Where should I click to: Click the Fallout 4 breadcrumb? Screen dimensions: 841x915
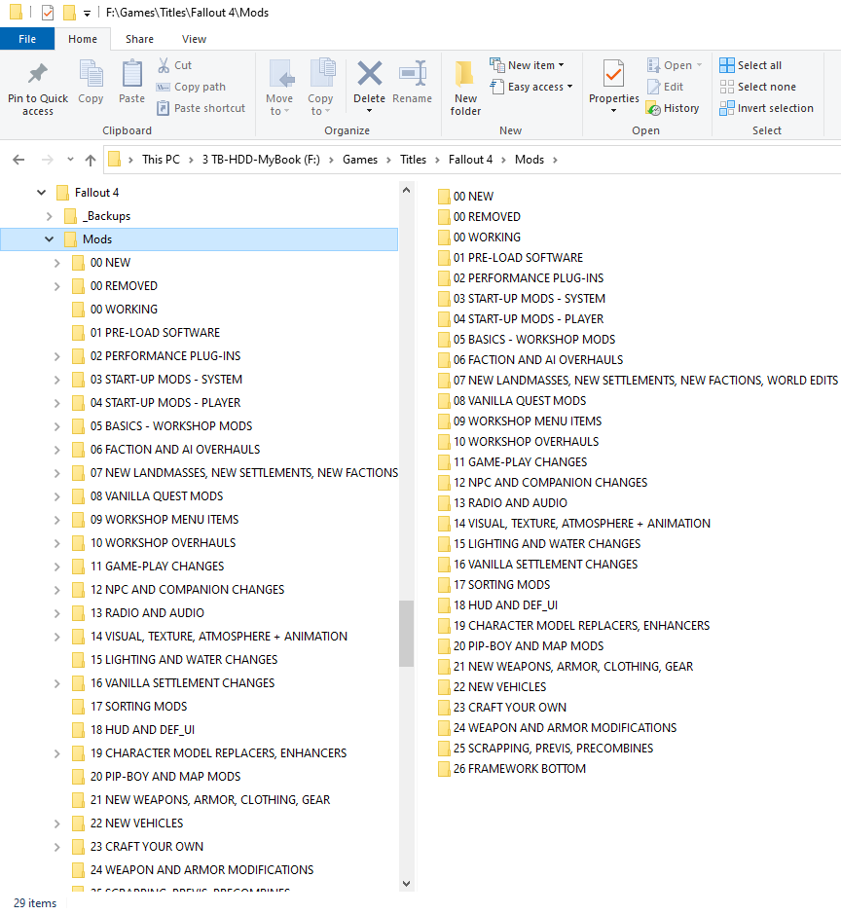[470, 160]
